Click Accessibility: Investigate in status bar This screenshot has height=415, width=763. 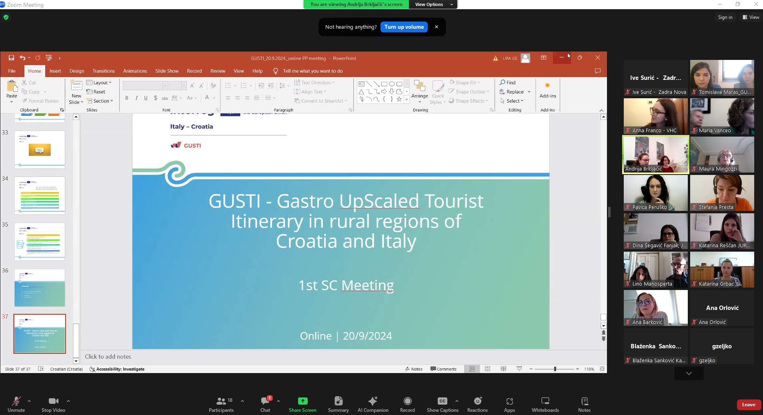click(117, 369)
